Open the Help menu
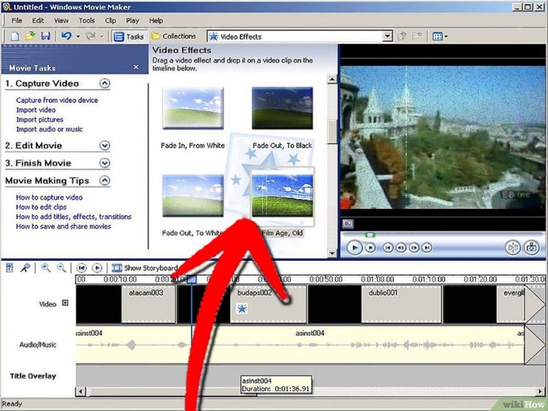548x411 pixels. [156, 21]
